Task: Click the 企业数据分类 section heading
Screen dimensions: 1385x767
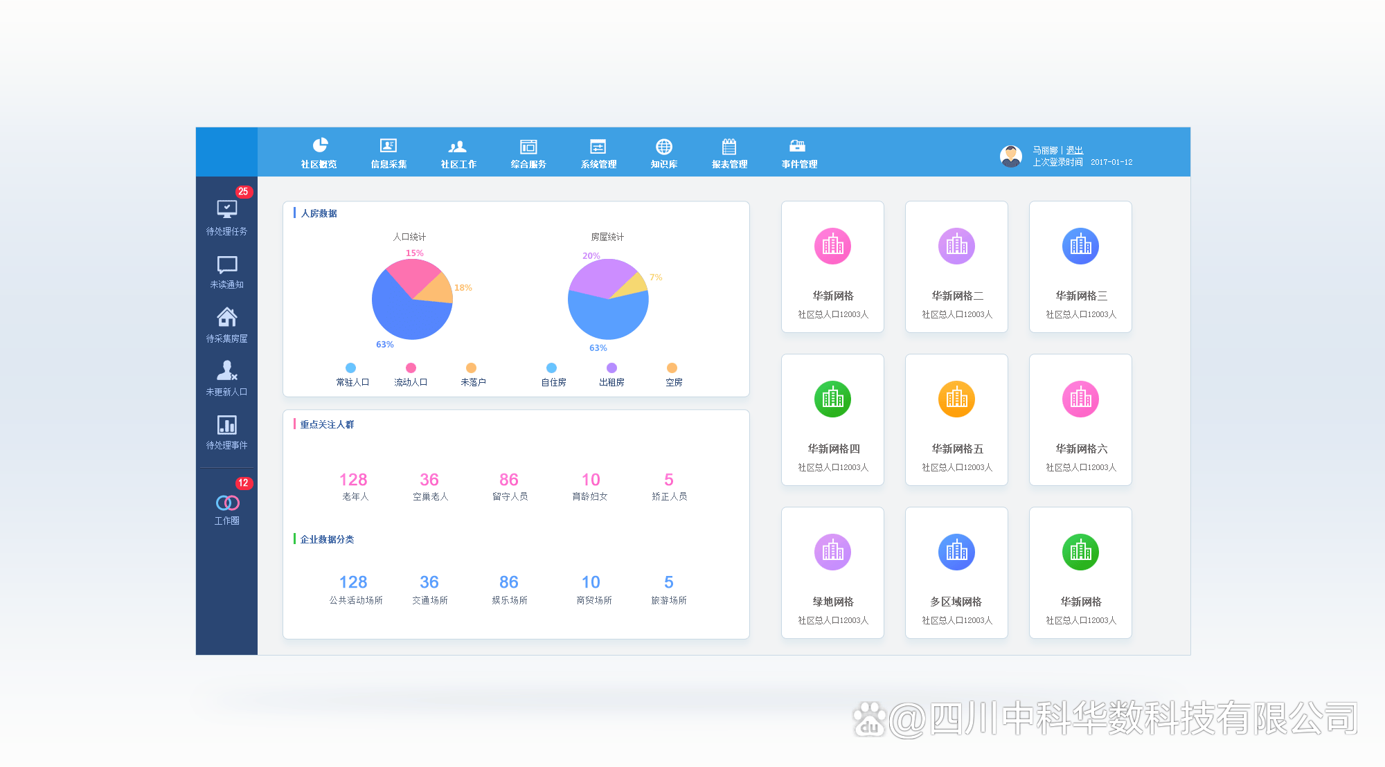Action: click(327, 539)
